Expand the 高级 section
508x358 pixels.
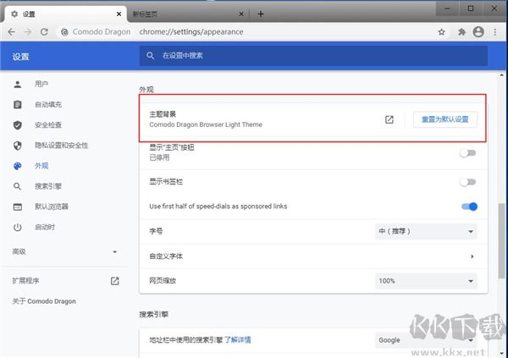[64, 251]
